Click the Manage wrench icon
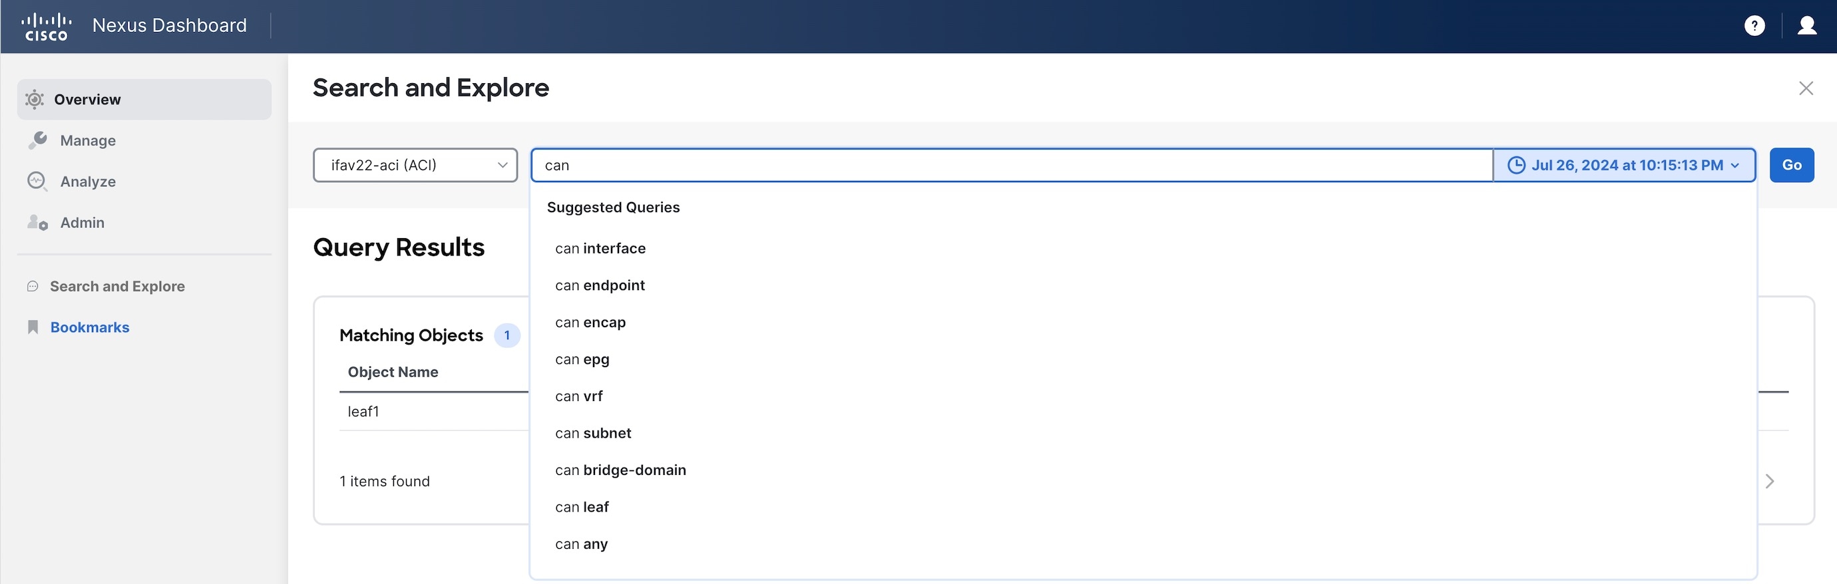Image resolution: width=1837 pixels, height=584 pixels. pos(38,140)
